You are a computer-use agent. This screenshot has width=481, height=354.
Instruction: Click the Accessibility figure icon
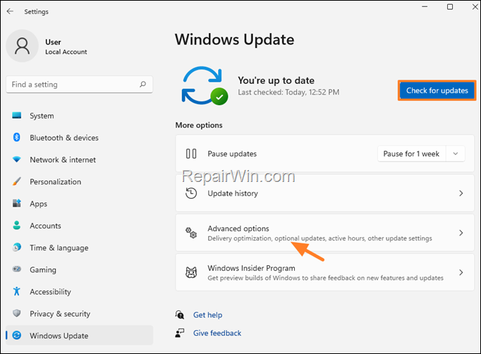point(16,291)
